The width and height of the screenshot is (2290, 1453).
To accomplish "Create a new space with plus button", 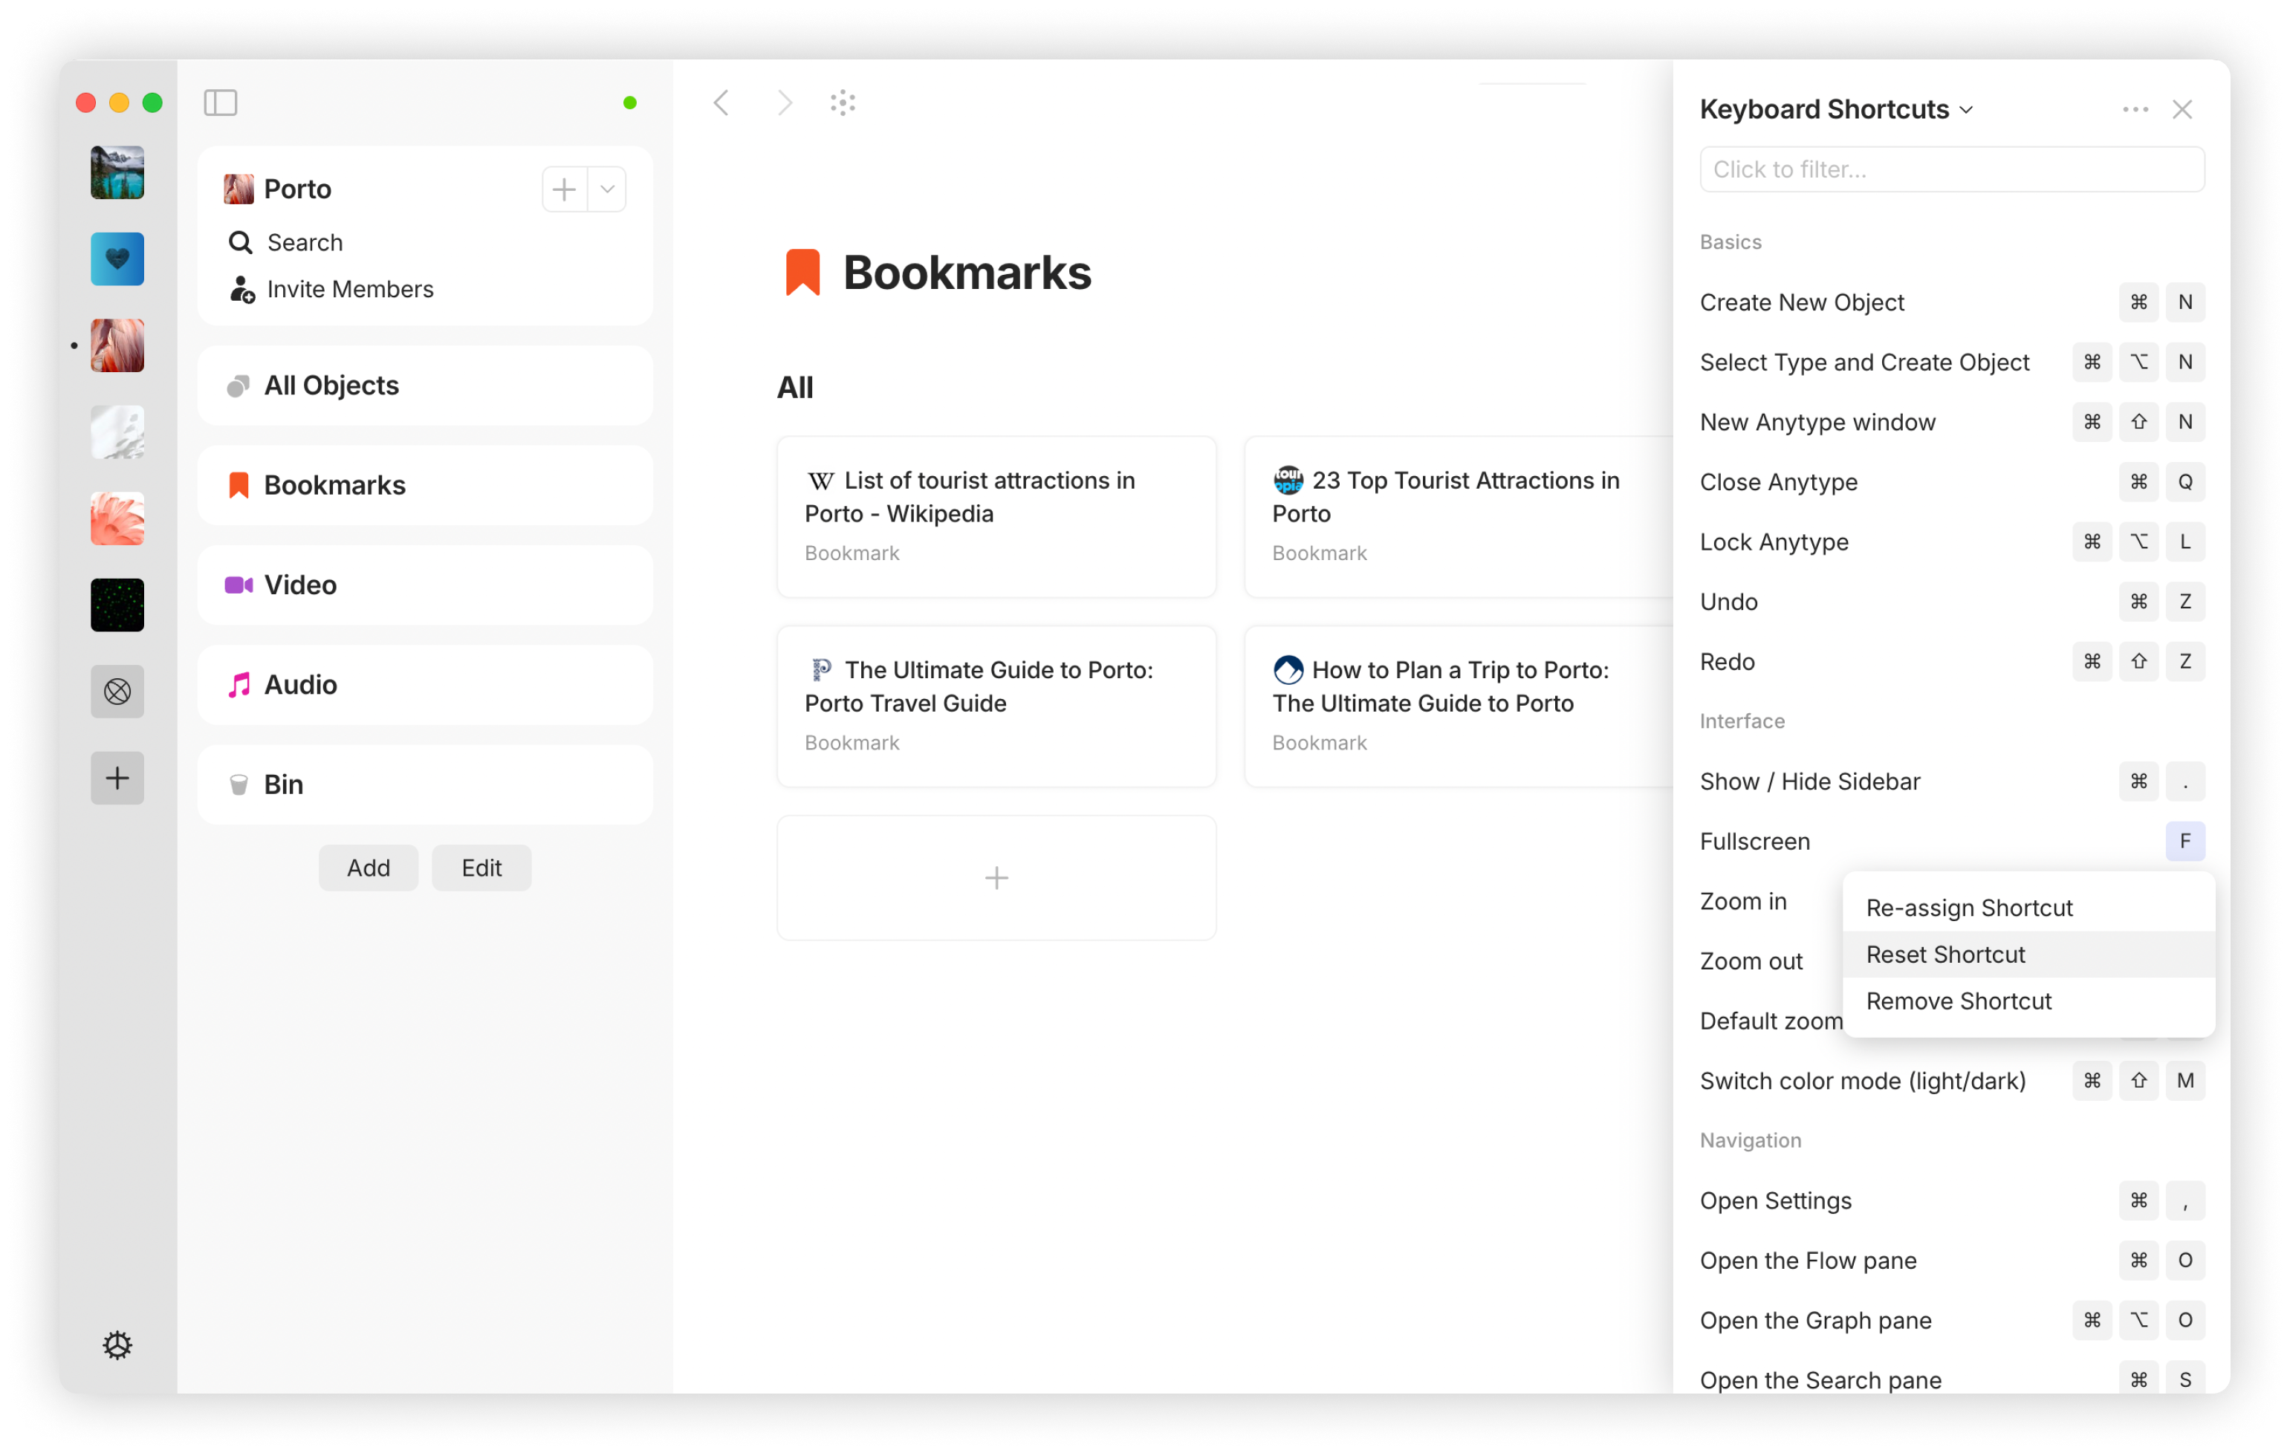I will pos(117,778).
